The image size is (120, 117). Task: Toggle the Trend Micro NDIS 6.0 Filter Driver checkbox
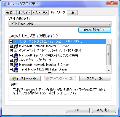[x=11, y=69]
